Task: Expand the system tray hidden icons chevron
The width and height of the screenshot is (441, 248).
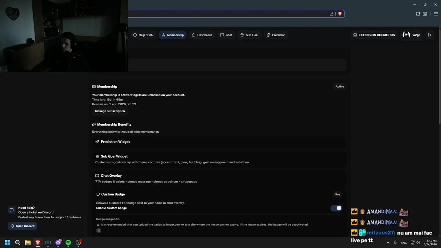Action: (x=388, y=242)
